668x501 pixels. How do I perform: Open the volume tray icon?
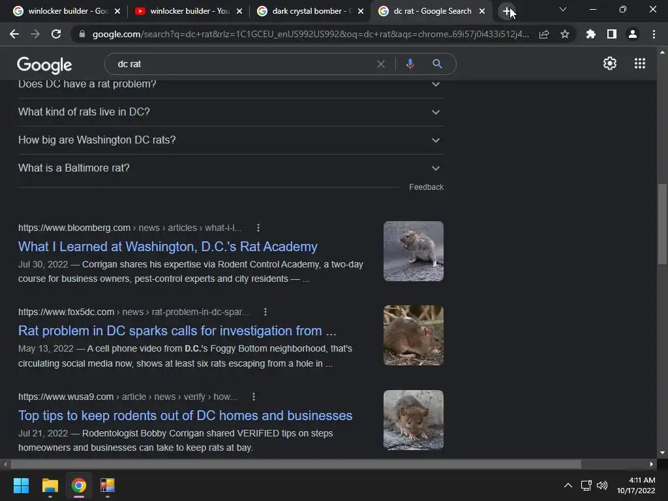pyautogui.click(x=602, y=485)
